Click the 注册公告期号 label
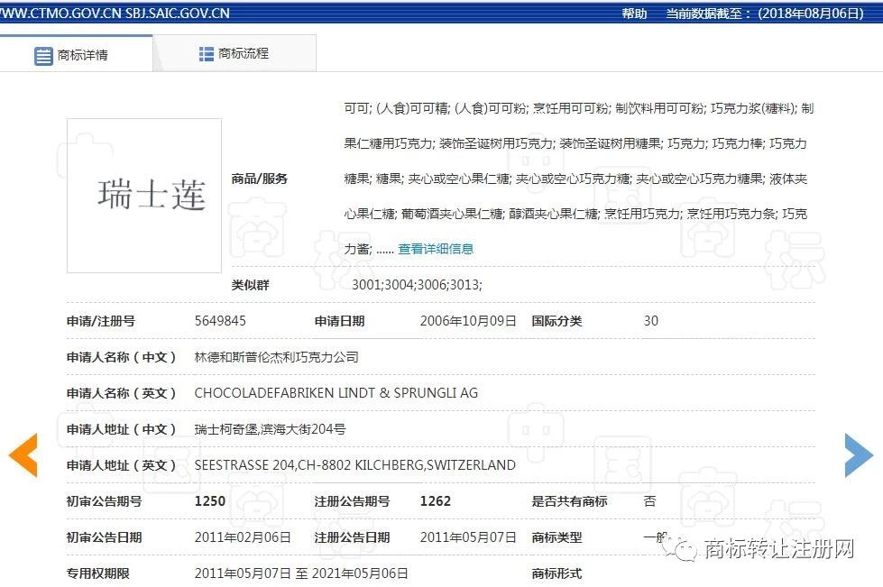 [x=352, y=501]
